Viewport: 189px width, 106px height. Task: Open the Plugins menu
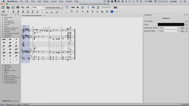[69, 1]
